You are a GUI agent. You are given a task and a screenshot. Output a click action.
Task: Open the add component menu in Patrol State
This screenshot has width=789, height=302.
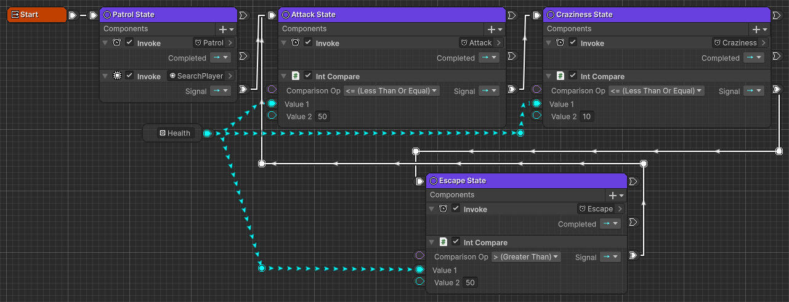pyautogui.click(x=226, y=29)
